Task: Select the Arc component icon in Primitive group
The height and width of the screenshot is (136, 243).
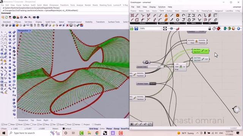Action: click(x=183, y=15)
